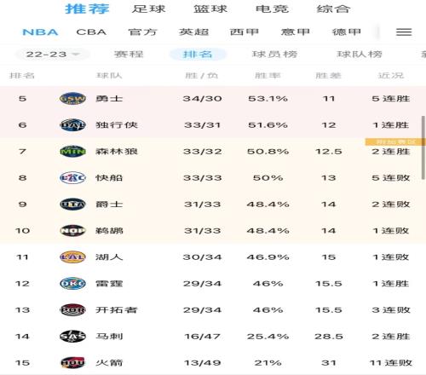The width and height of the screenshot is (426, 375).
Task: Click 5连败 streak in Clippers row
Action: 391,178
